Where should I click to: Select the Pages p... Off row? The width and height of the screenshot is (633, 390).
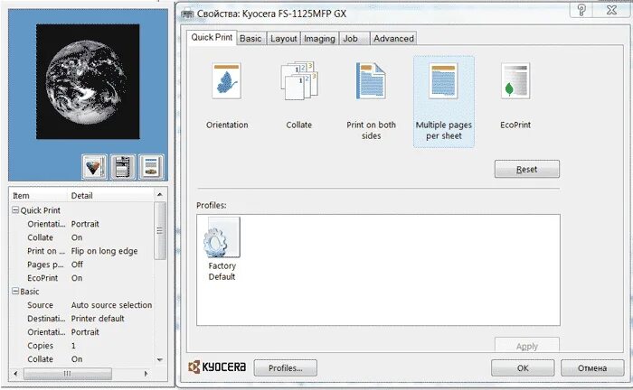pos(82,265)
